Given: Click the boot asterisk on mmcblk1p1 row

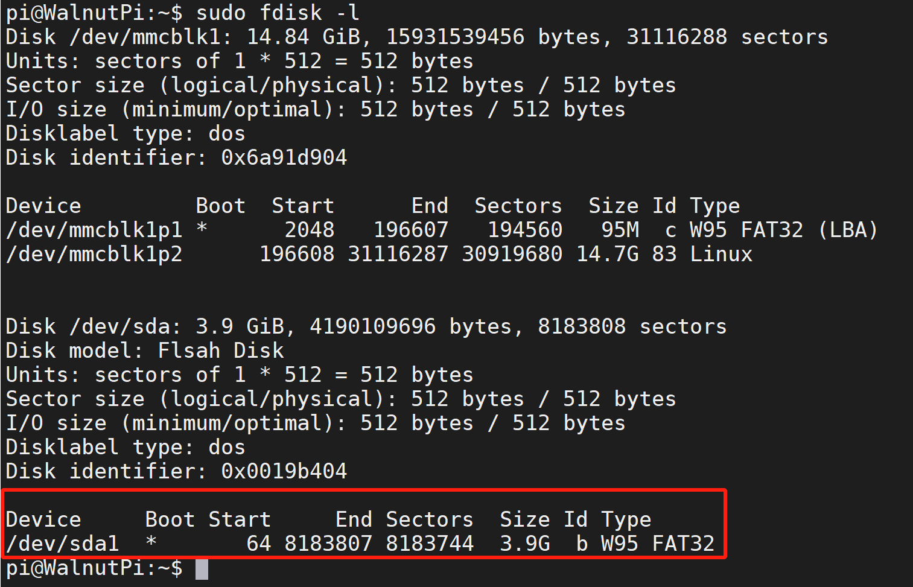Looking at the screenshot, I should click(202, 227).
